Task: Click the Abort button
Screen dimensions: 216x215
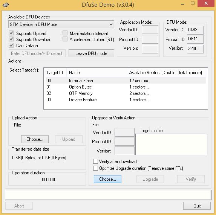Action: click(x=19, y=206)
